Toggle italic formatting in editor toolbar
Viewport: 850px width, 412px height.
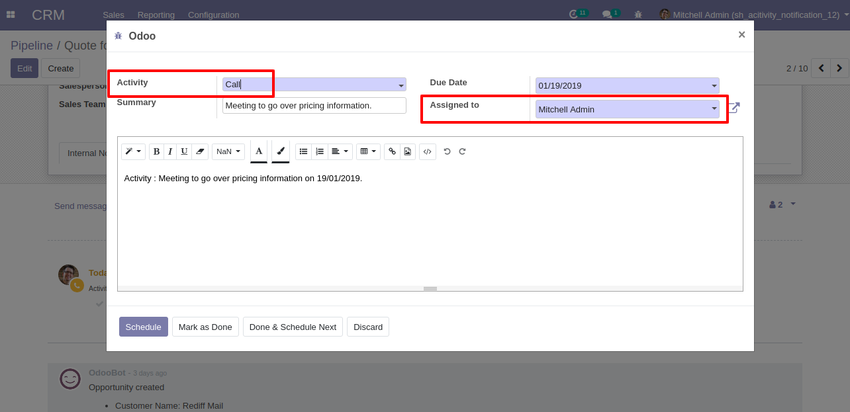click(x=170, y=151)
